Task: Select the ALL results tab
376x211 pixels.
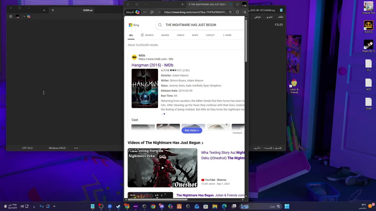Action: click(131, 35)
